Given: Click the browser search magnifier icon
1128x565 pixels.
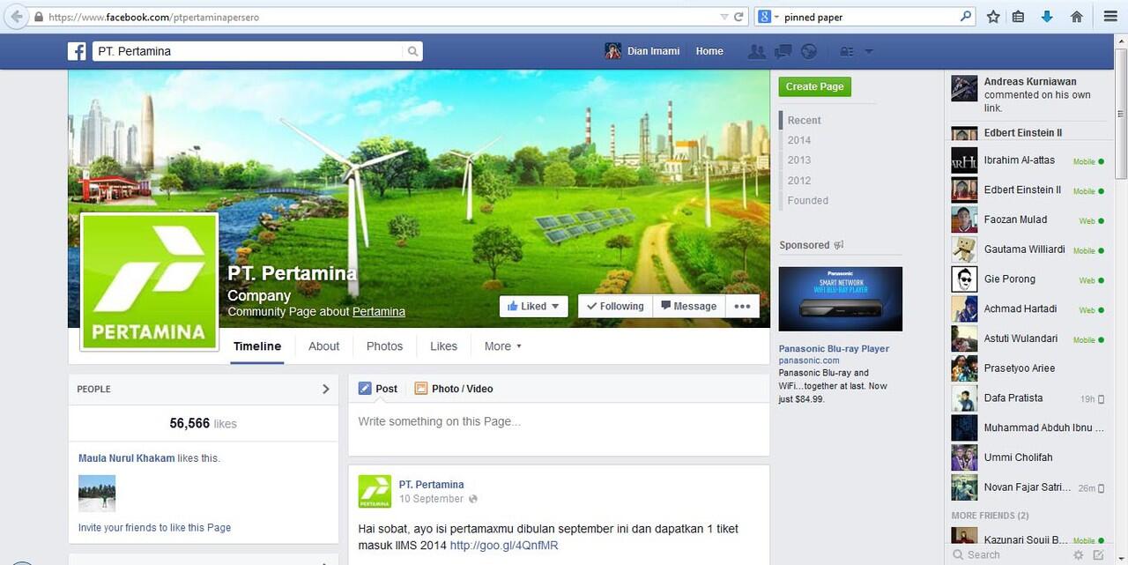Looking at the screenshot, I should click(966, 17).
